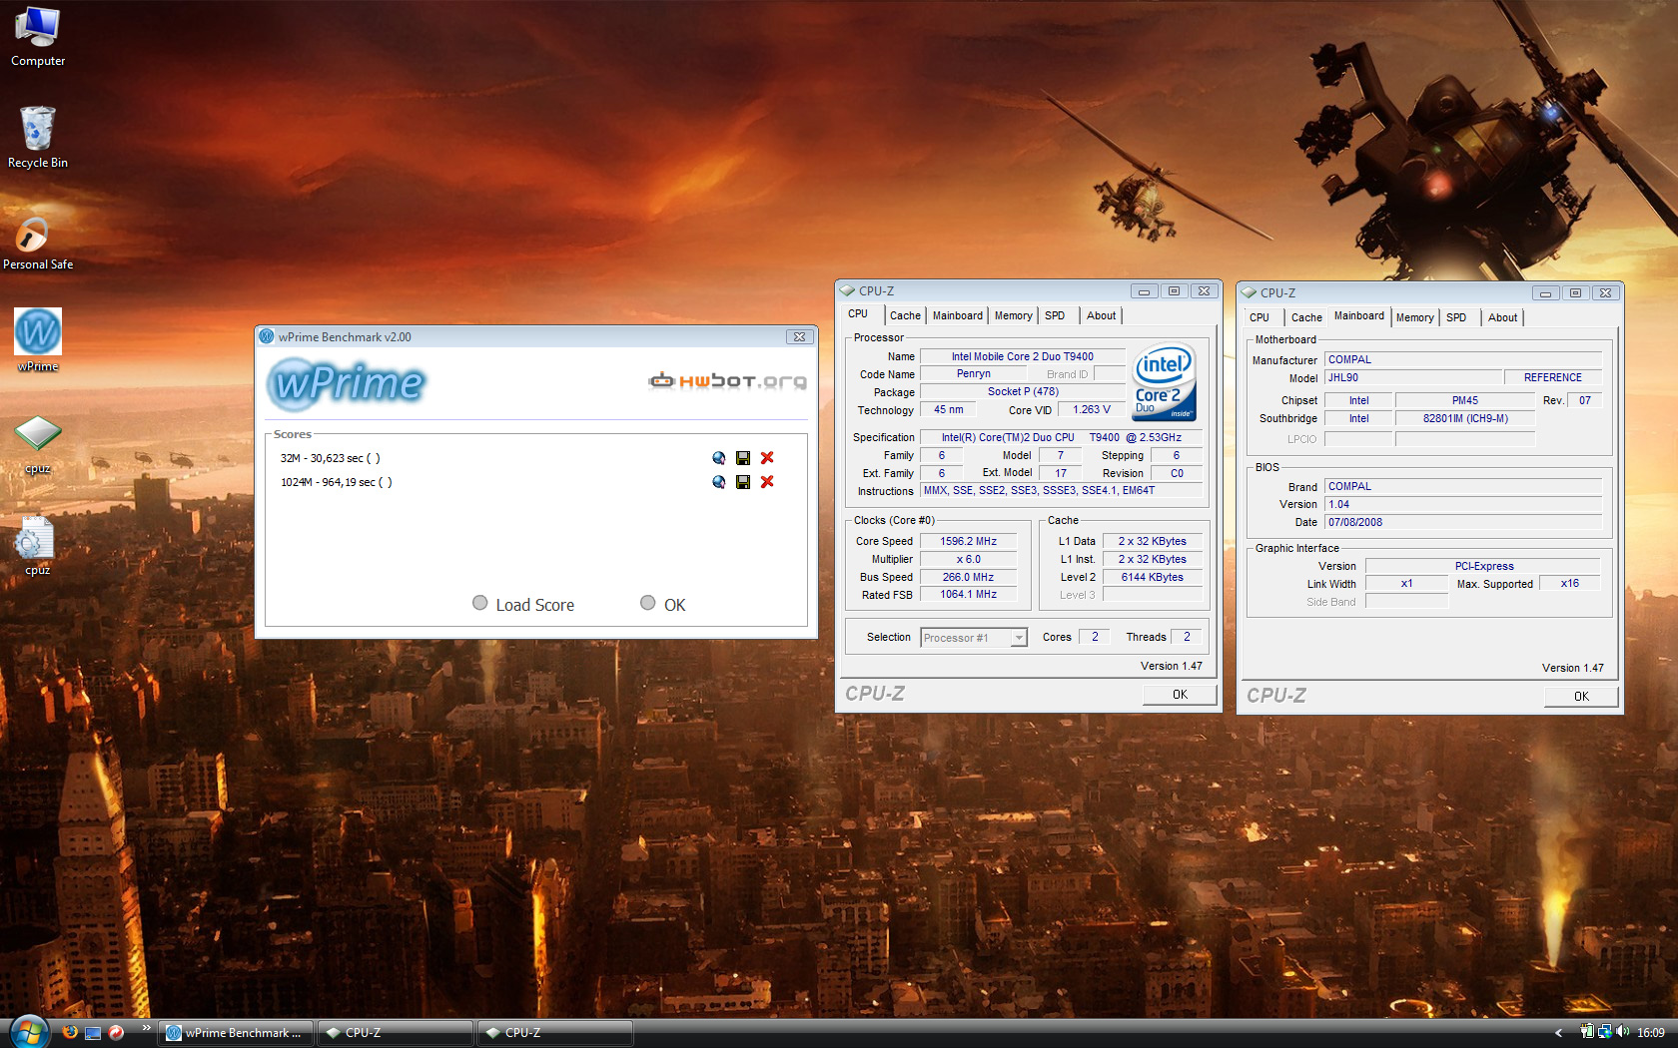Switch to SPD tab in left CPU-Z
Image resolution: width=1678 pixels, height=1048 pixels.
(x=1055, y=315)
